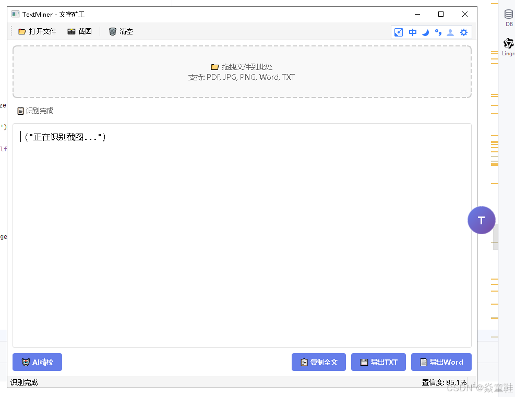
Task: Click the TextMiner app icon in title bar
Action: pyautogui.click(x=15, y=14)
